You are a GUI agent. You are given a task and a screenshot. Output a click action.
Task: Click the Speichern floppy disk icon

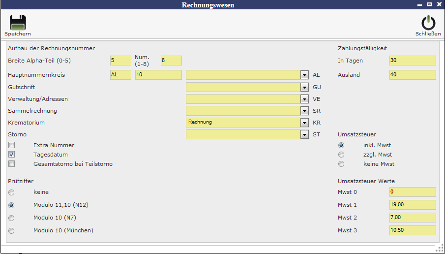[18, 23]
